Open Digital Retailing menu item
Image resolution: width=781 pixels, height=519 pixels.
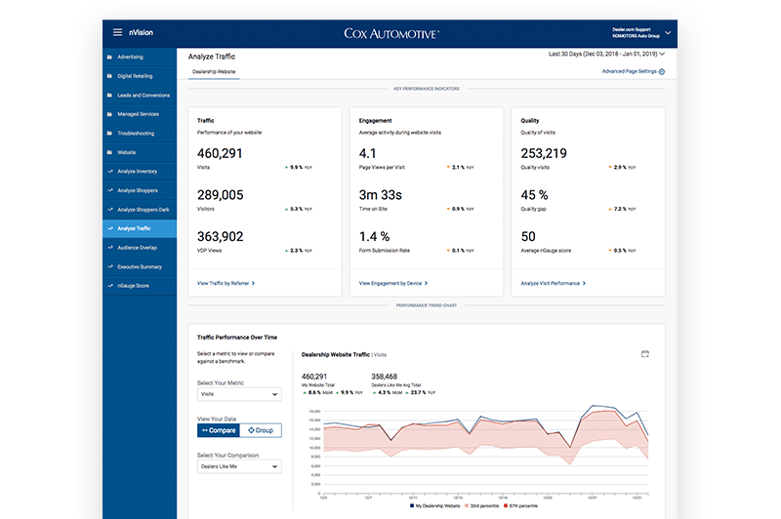click(x=140, y=76)
